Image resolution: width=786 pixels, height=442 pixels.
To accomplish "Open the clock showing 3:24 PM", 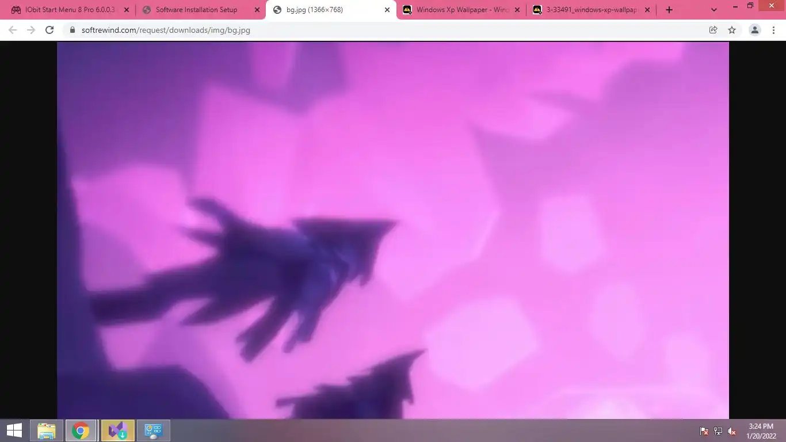I will coord(762,431).
